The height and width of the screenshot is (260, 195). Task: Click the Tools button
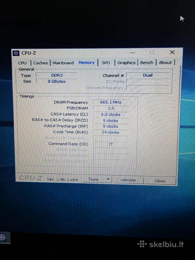coord(93,179)
